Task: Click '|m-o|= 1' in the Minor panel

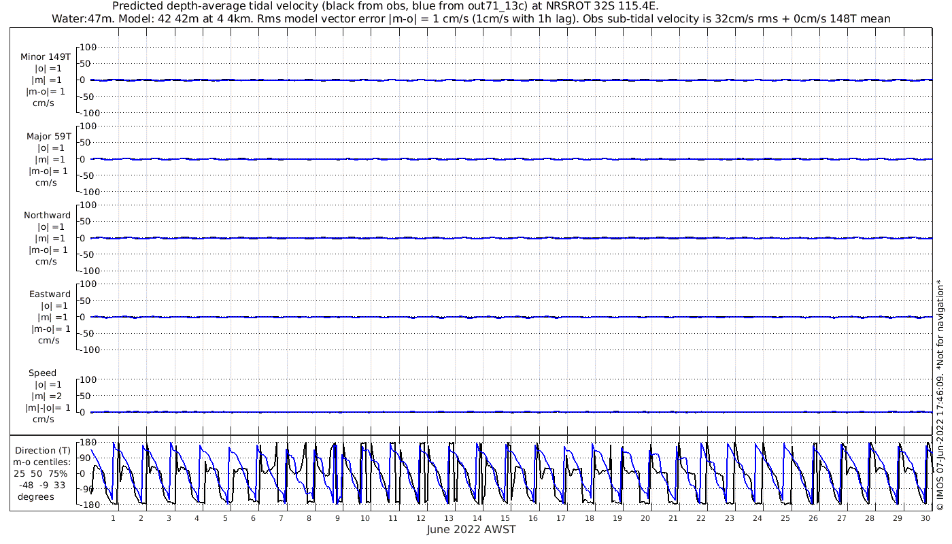Action: point(46,92)
